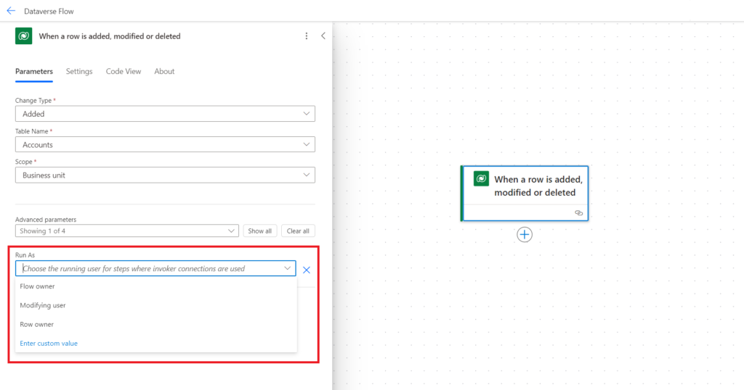Select the trigger card on the canvas

tap(525, 193)
